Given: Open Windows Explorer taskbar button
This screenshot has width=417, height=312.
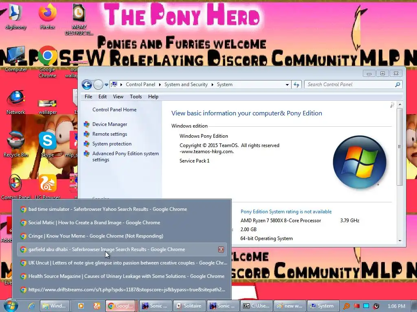Looking at the screenshot, I should click(55, 306).
